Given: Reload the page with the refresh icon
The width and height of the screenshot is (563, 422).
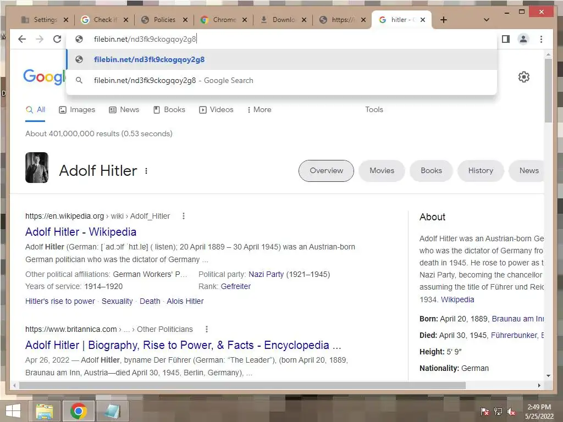Looking at the screenshot, I should pos(57,39).
